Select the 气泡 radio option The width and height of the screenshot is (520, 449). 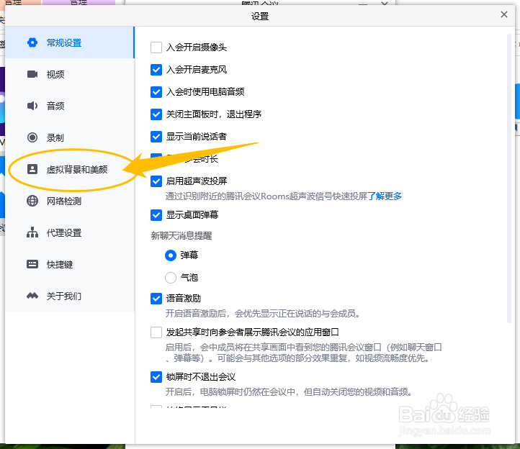pos(171,278)
